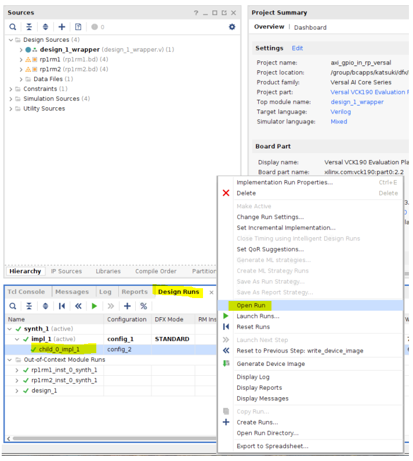413x461 pixels.
Task: Select the Hierarchy tab
Action: point(26,271)
